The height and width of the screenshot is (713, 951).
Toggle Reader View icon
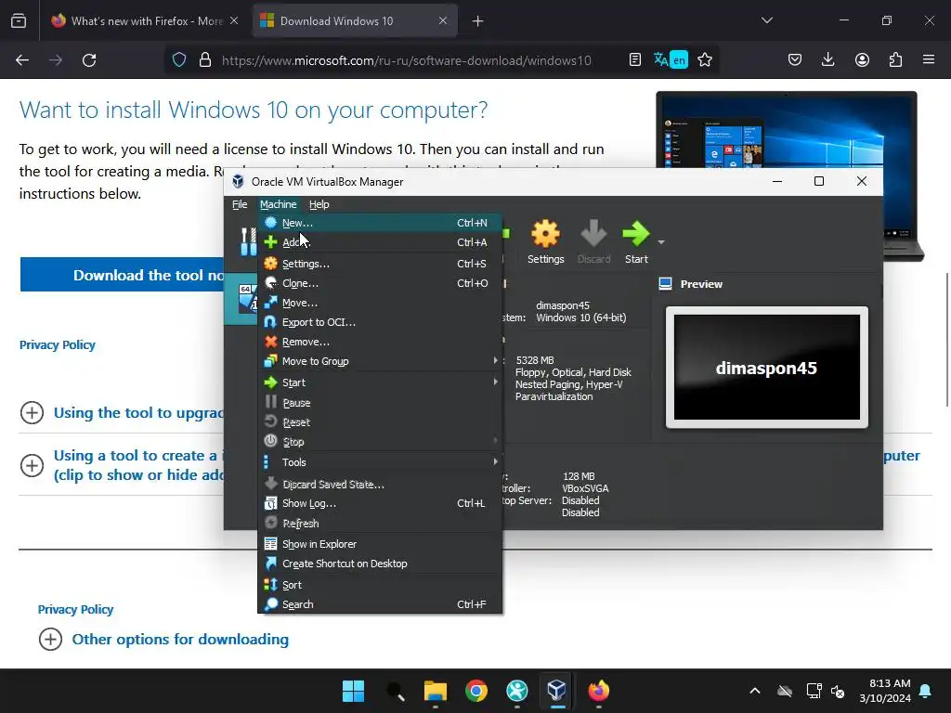[x=635, y=60]
